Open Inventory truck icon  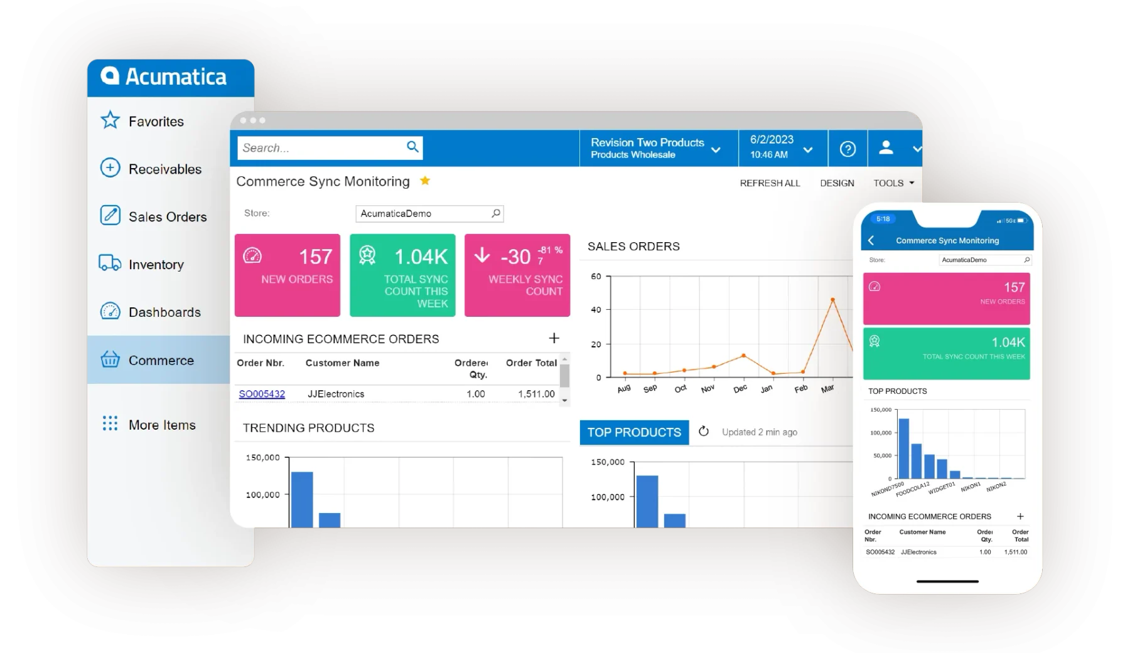(x=110, y=263)
